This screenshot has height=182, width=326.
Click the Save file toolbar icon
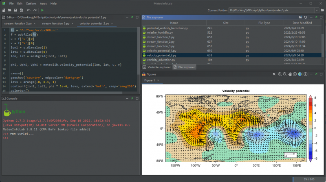[15, 10]
